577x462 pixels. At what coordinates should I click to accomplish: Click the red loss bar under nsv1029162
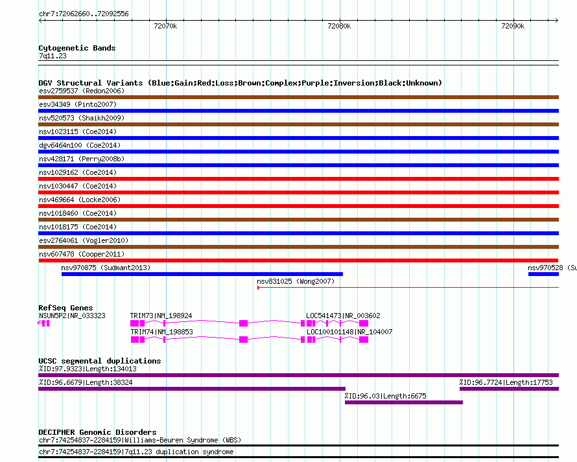point(298,179)
